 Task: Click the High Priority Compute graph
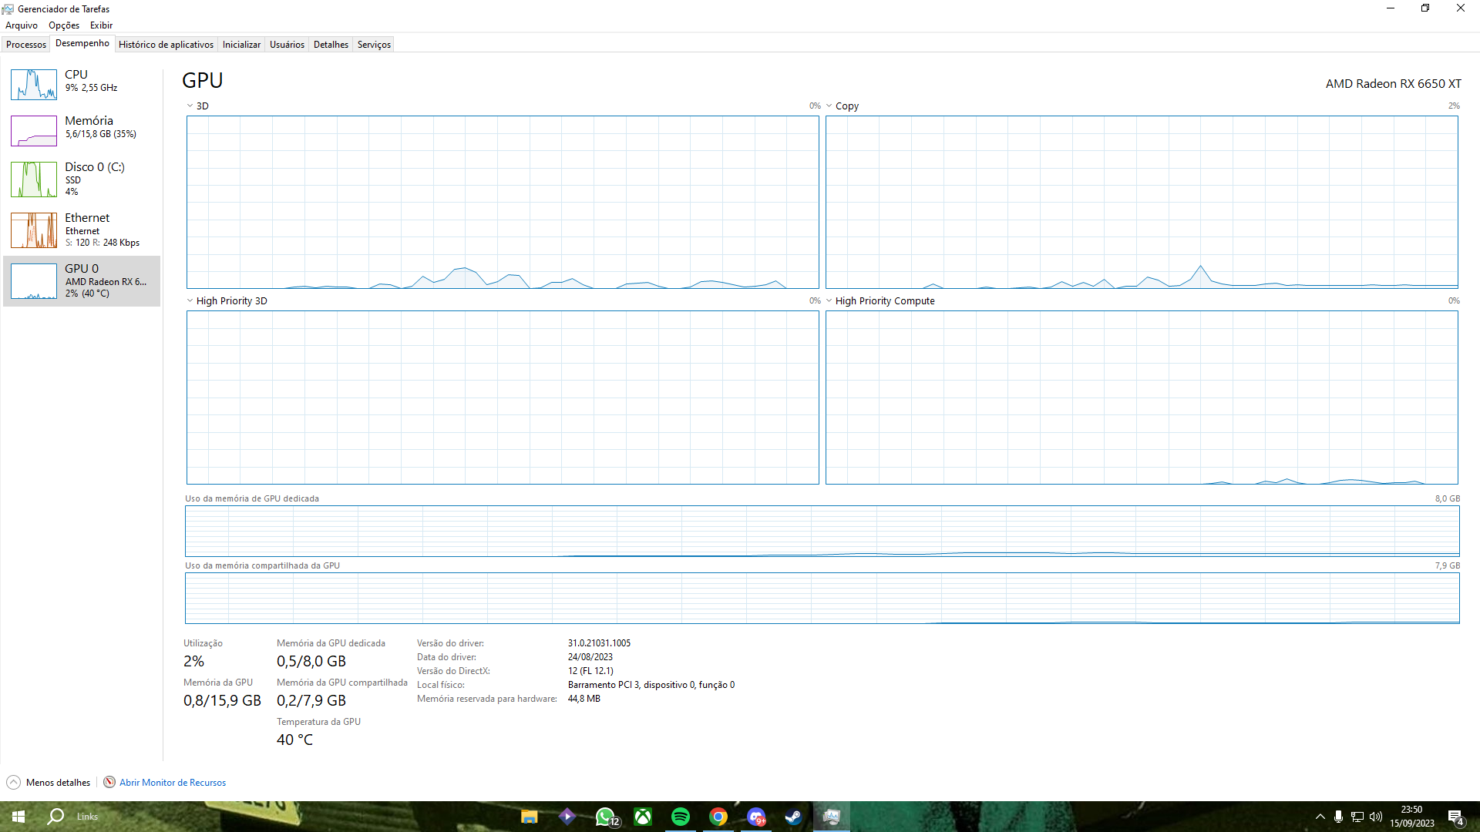pyautogui.click(x=1142, y=398)
